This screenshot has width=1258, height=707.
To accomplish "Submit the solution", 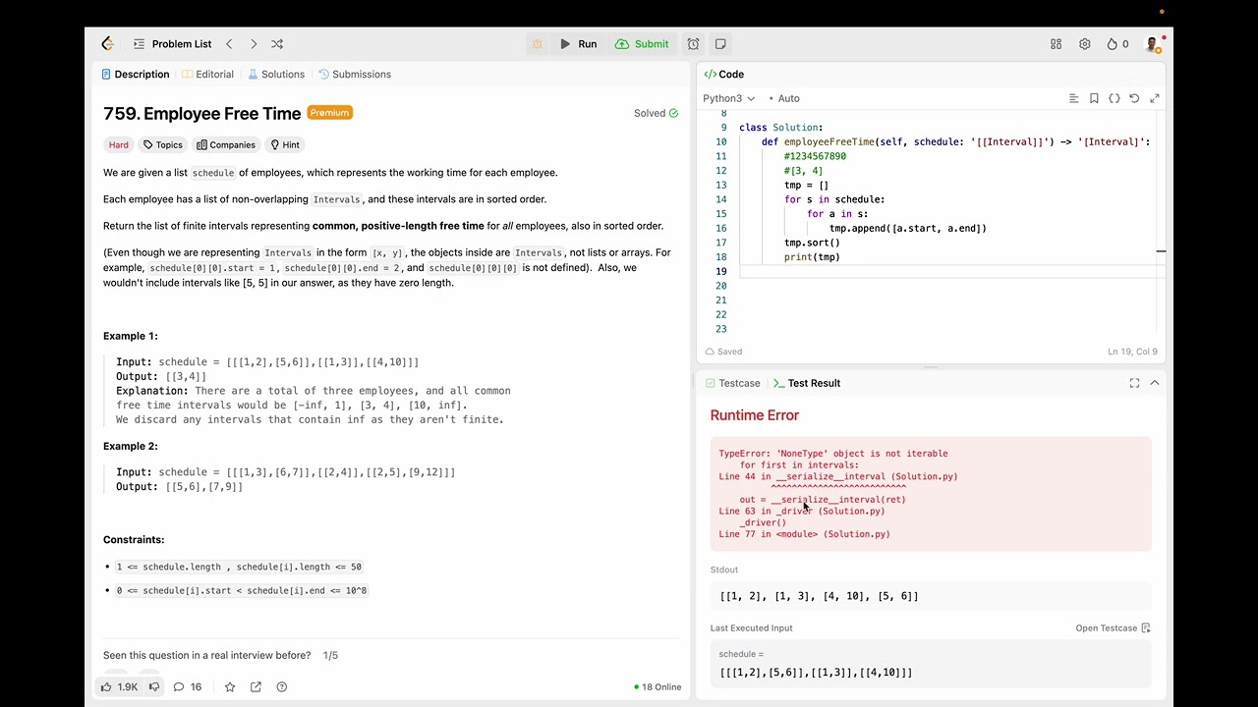I will (642, 44).
